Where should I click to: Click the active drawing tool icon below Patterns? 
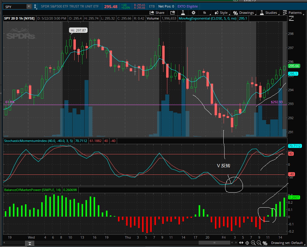[x=291, y=19]
